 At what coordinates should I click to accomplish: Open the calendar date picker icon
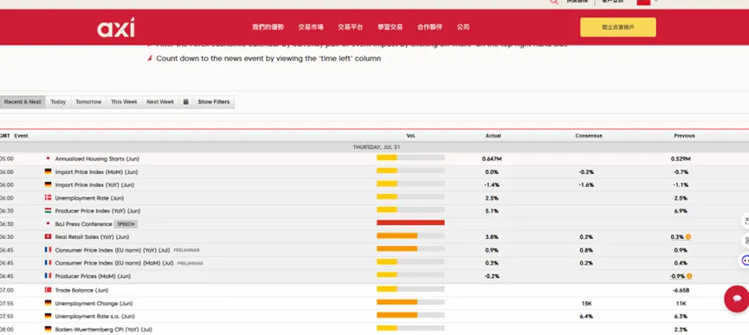click(x=186, y=102)
